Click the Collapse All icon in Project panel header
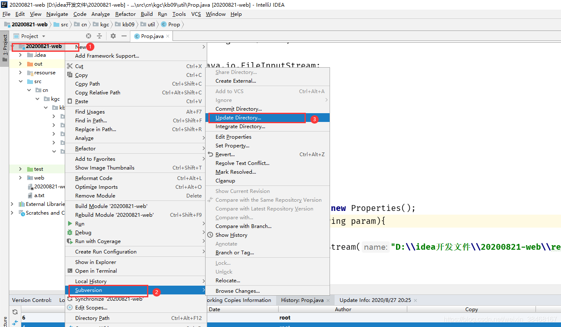The image size is (561, 327). click(x=99, y=36)
